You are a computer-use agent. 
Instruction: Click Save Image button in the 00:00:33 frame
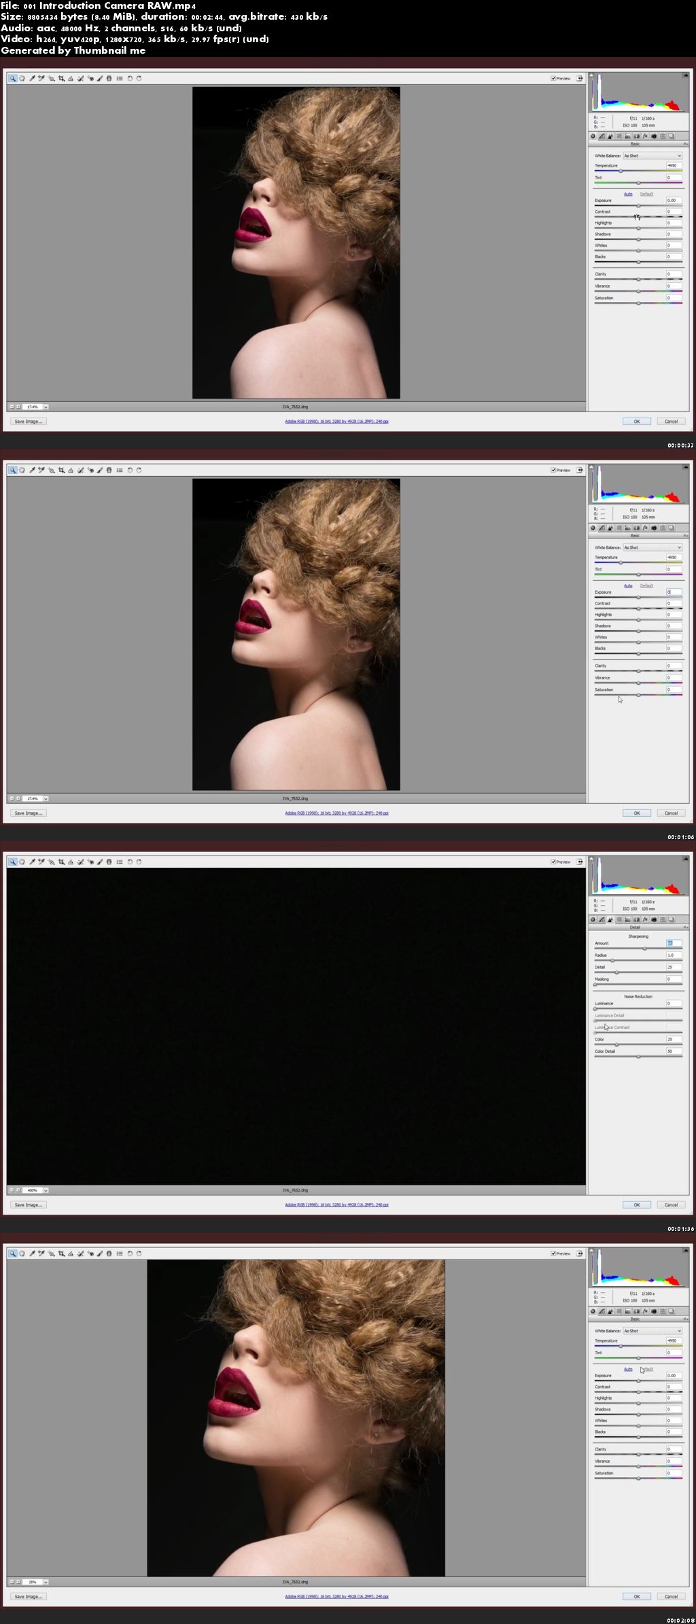28,422
